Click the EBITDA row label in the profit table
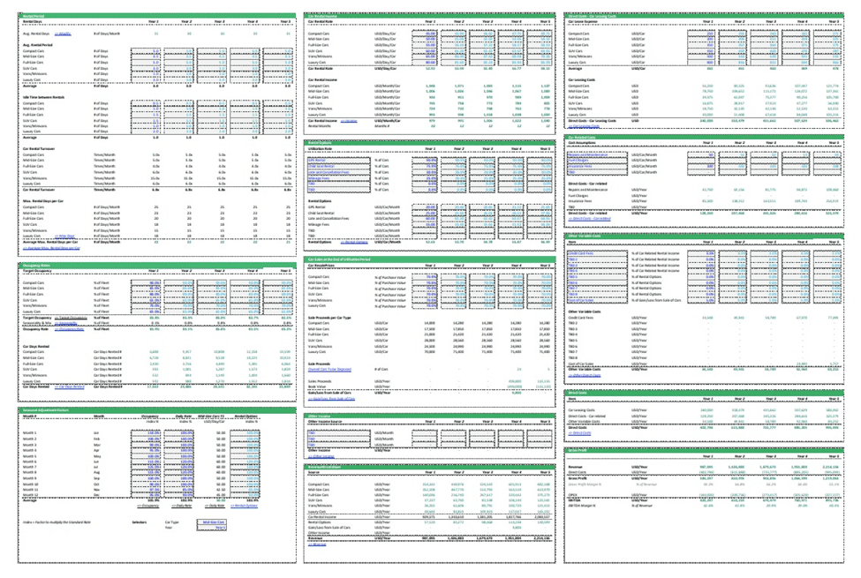The width and height of the screenshot is (861, 578). (574, 500)
